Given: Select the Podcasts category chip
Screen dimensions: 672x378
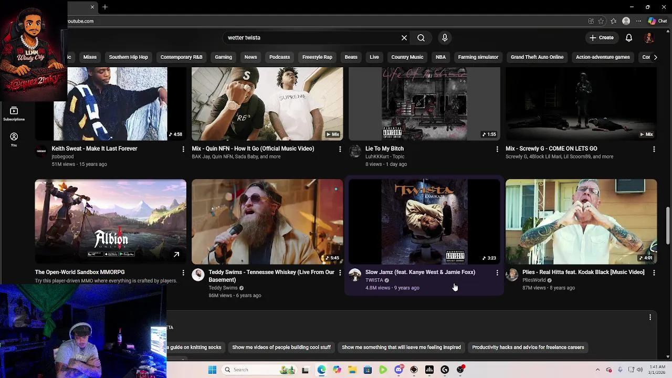Looking at the screenshot, I should click(x=279, y=57).
